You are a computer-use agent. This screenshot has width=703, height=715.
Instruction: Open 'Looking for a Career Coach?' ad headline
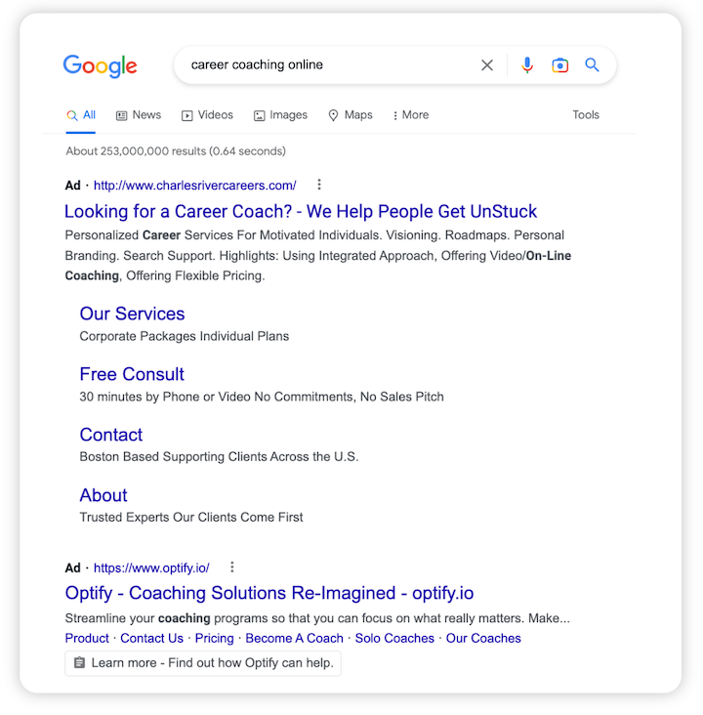(x=301, y=211)
